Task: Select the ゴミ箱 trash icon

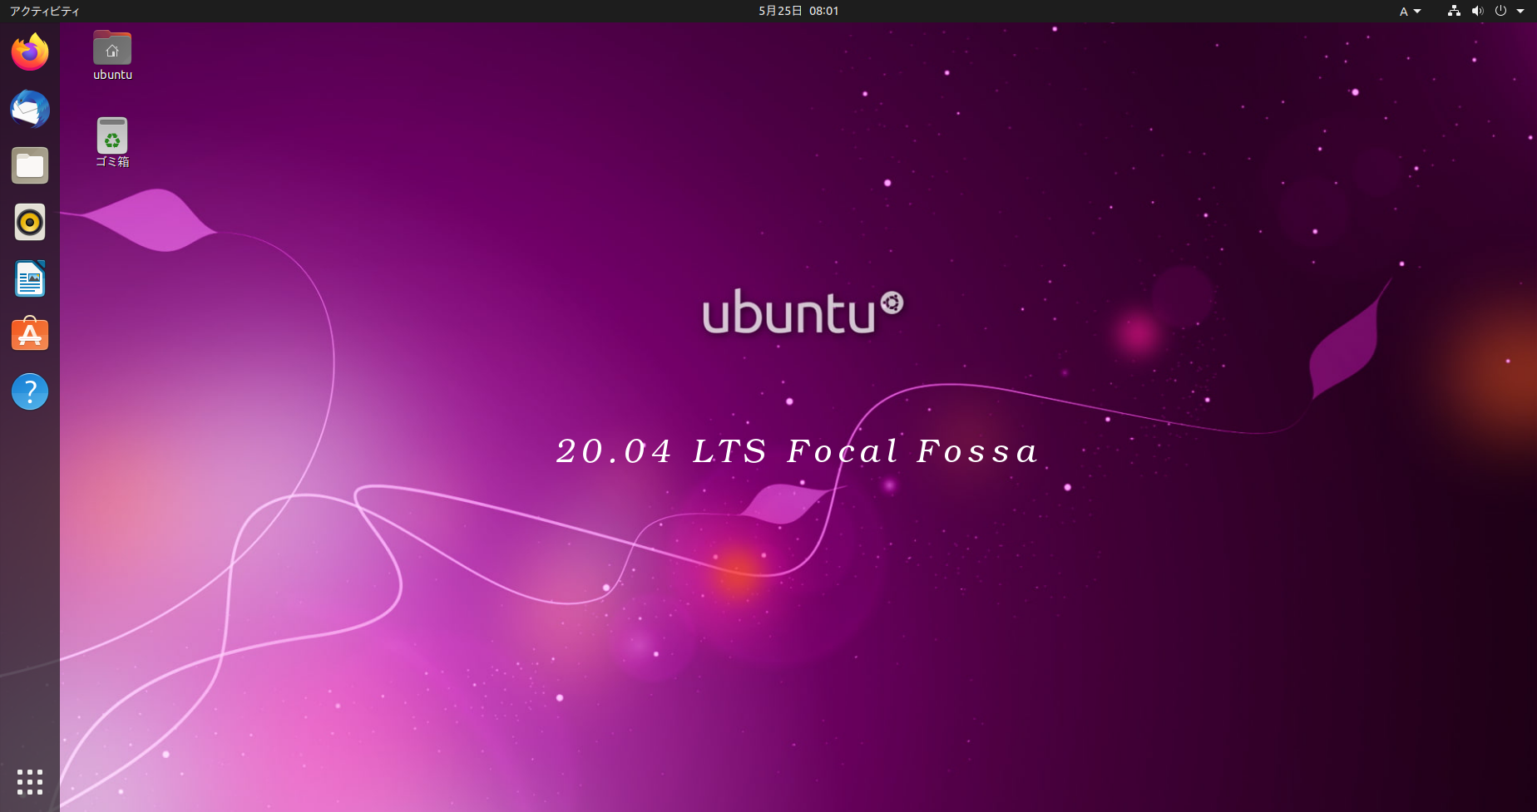Action: (112, 143)
